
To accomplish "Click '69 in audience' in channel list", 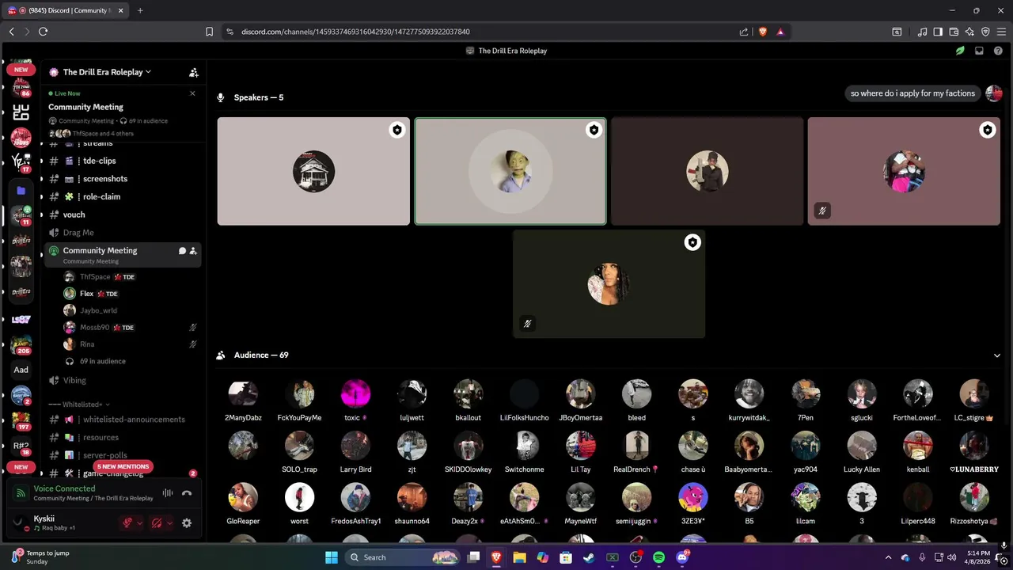I will [102, 361].
